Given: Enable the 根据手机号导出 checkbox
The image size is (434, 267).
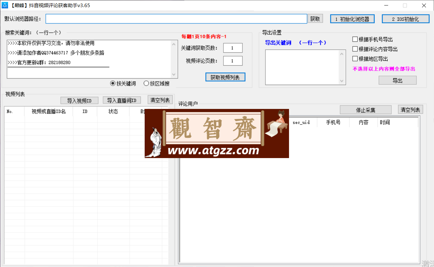Looking at the screenshot, I should pos(355,39).
